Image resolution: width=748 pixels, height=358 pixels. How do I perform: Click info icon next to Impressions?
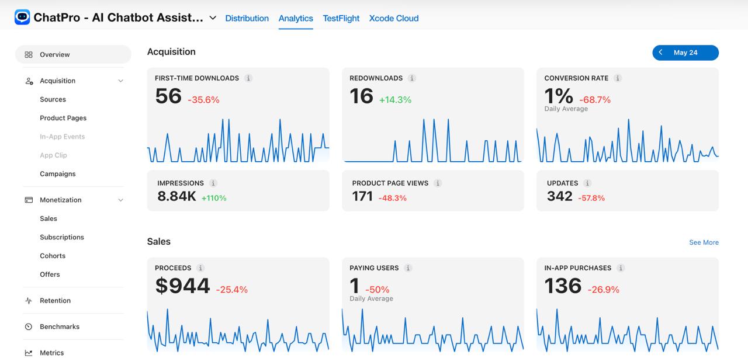click(x=213, y=183)
